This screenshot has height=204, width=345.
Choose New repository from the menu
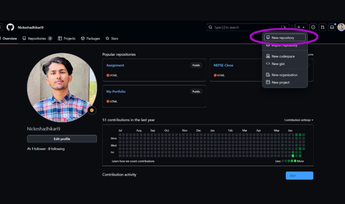(x=285, y=38)
